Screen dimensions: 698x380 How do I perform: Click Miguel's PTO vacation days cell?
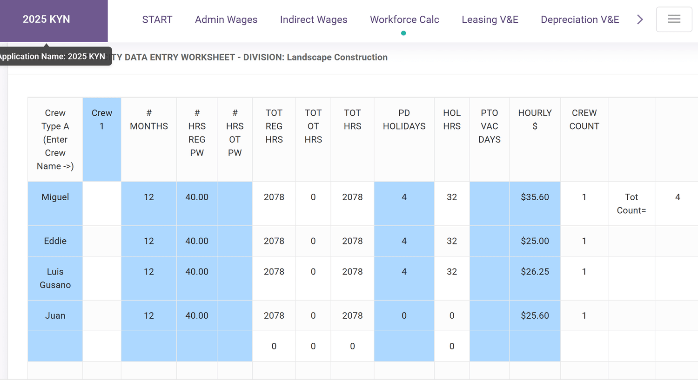490,203
